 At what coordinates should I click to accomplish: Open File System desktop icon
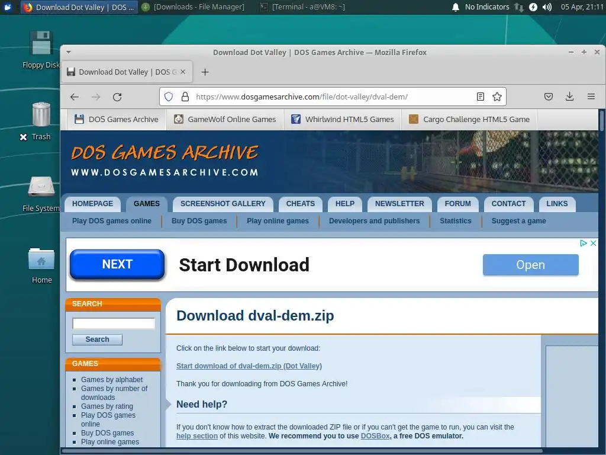click(41, 194)
